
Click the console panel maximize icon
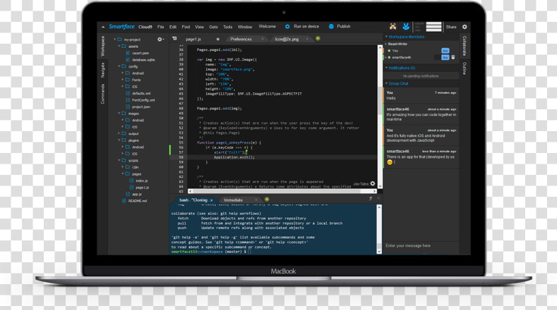coord(371,199)
